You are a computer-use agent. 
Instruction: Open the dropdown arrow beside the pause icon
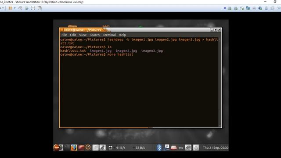coord(14,8)
